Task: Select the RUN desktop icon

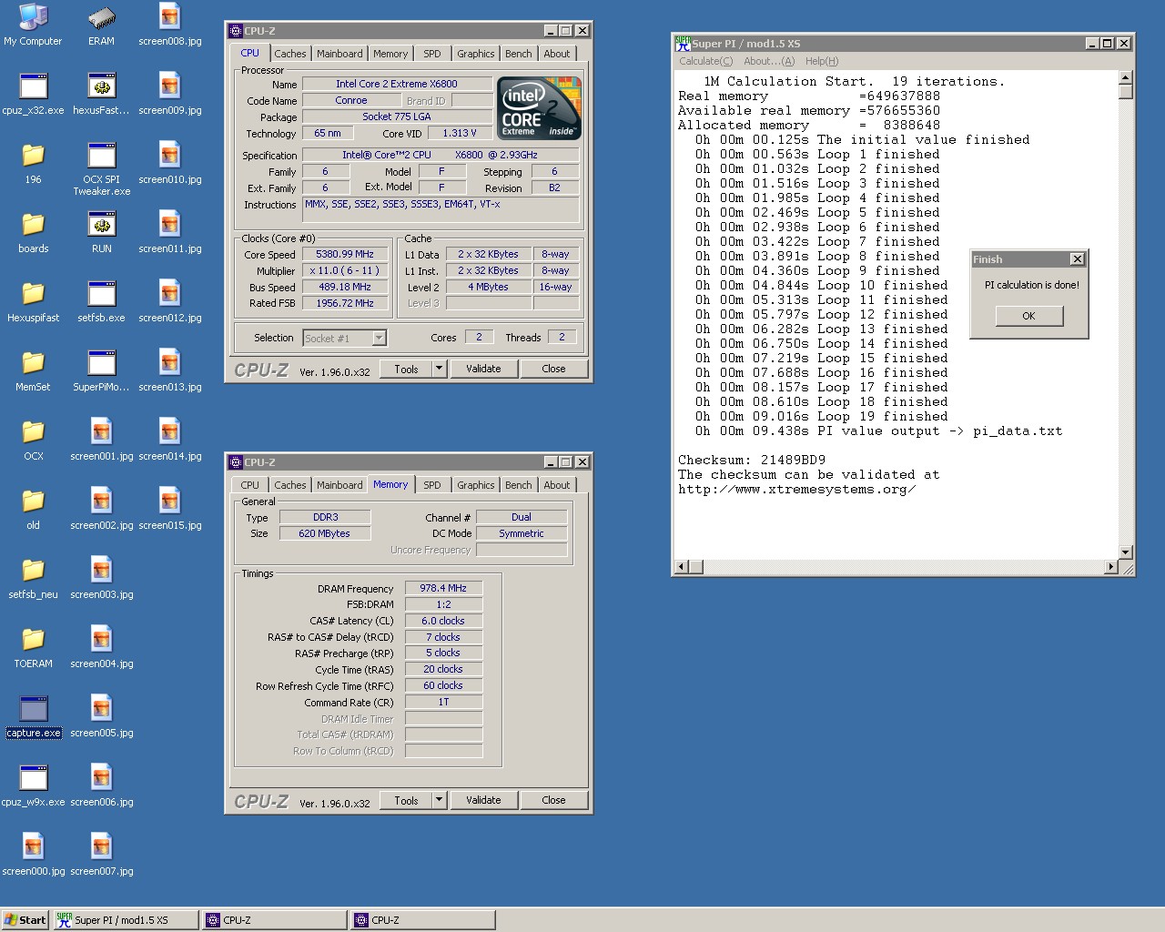Action: pyautogui.click(x=101, y=232)
